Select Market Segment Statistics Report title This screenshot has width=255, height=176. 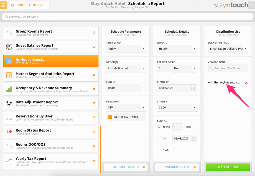[45, 74]
